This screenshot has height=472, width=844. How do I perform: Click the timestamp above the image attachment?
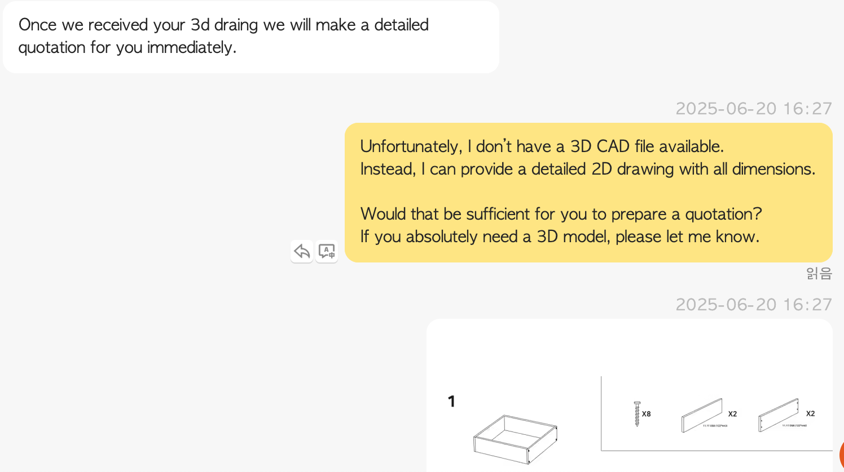[754, 304]
